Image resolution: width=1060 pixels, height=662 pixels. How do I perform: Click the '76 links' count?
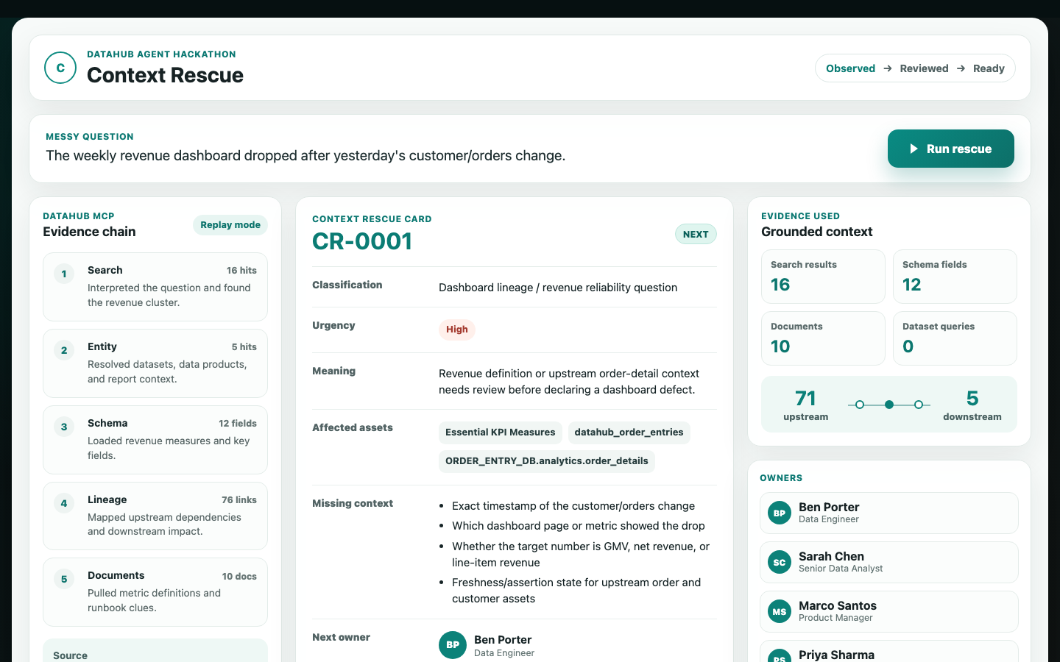click(x=239, y=500)
